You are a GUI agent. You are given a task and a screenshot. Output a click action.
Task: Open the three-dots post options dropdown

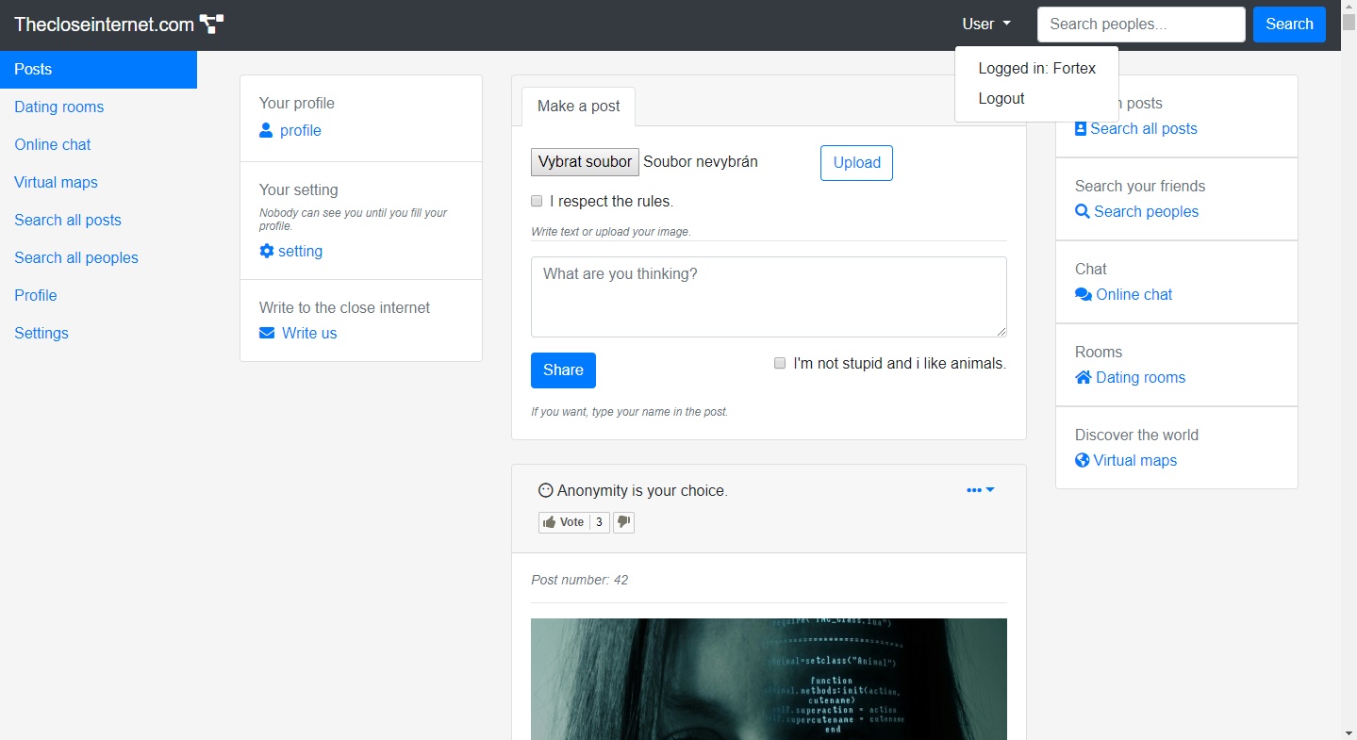pos(980,490)
